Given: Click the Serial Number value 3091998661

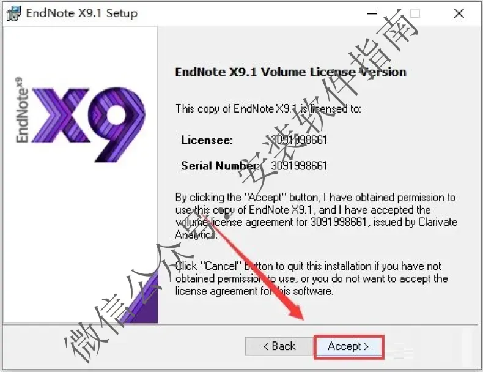Looking at the screenshot, I should [299, 166].
